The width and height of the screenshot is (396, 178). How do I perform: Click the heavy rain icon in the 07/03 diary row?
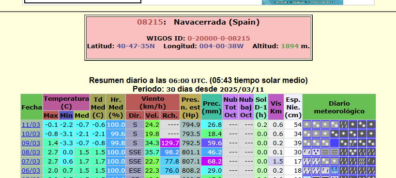click(362, 161)
